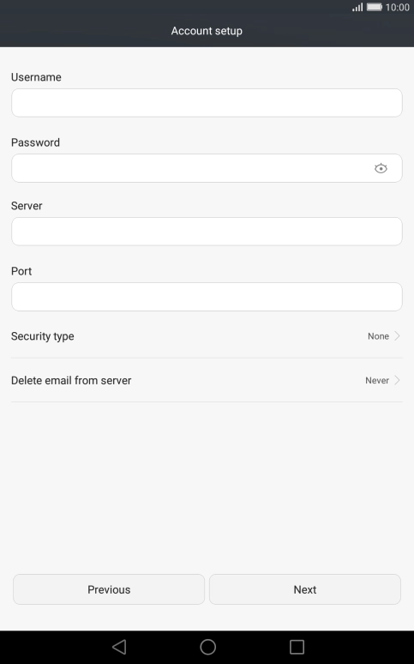Tap the 10:00 clock in status bar
The height and width of the screenshot is (664, 414).
click(x=397, y=7)
